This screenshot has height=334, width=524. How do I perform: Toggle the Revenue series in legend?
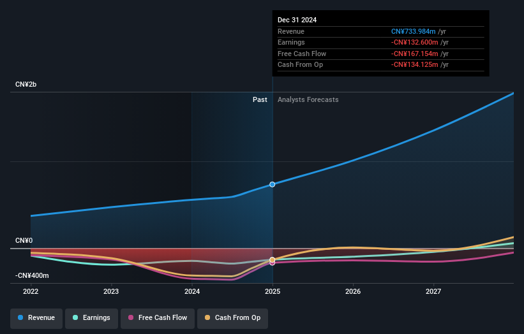pyautogui.click(x=36, y=317)
